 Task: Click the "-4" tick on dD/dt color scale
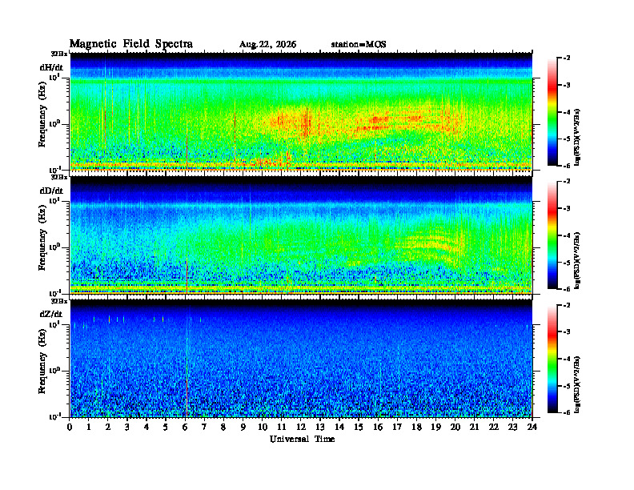pyautogui.click(x=567, y=235)
